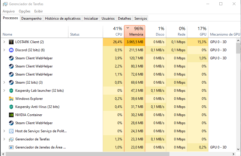The height and width of the screenshot is (156, 241).
Task: Expand the Discord (32 bits) process group
Action: click(4, 50)
